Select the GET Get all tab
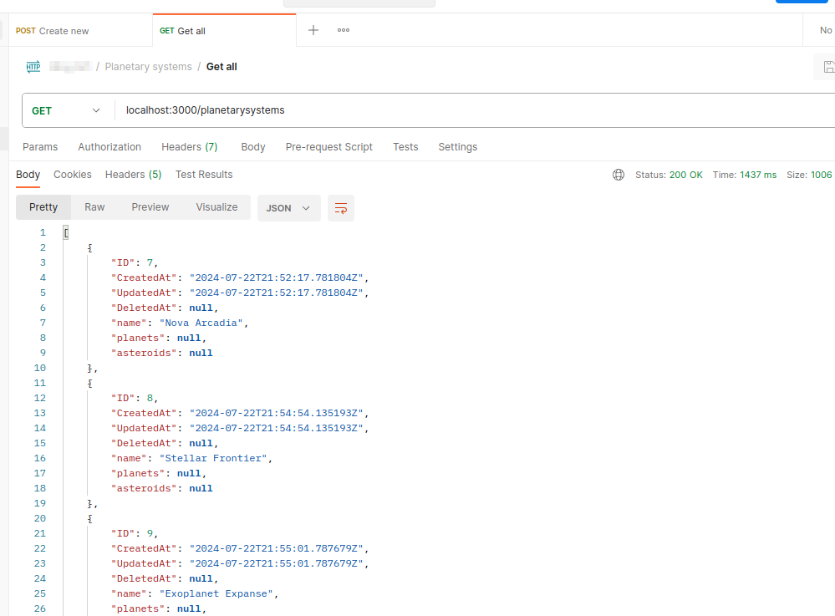835x616 pixels. [x=224, y=31]
